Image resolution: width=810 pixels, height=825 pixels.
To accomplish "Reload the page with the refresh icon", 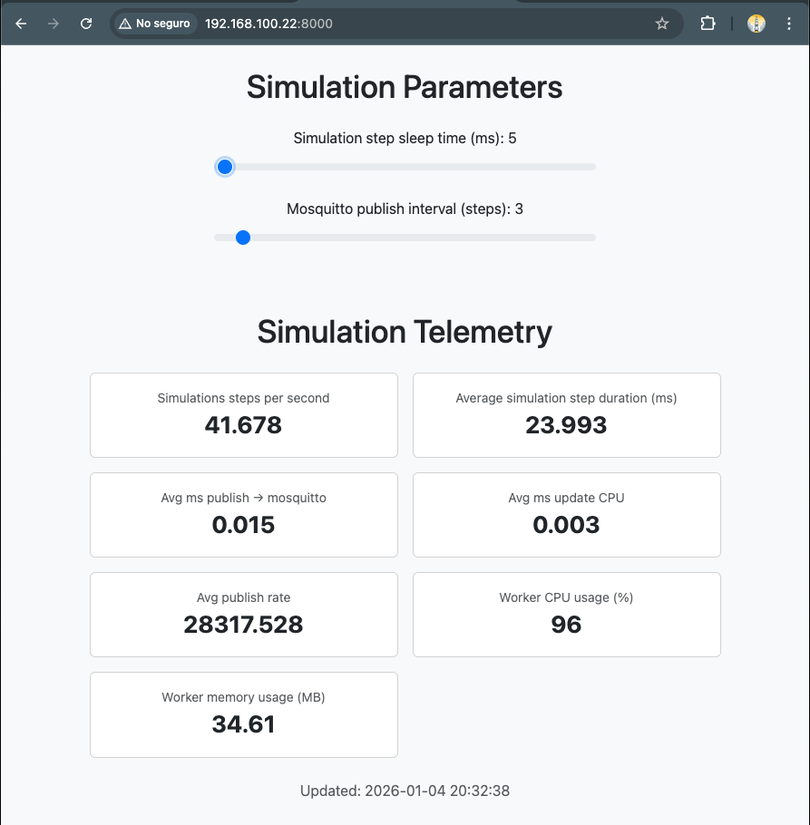I will point(86,24).
